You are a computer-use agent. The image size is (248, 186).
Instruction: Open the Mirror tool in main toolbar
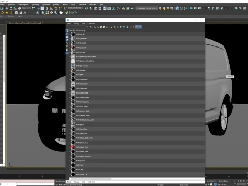(86, 8)
